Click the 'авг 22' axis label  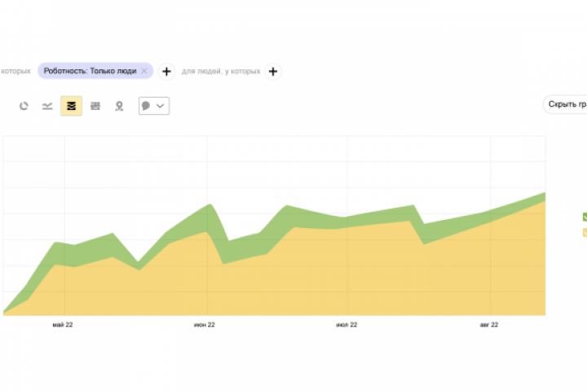[489, 325]
